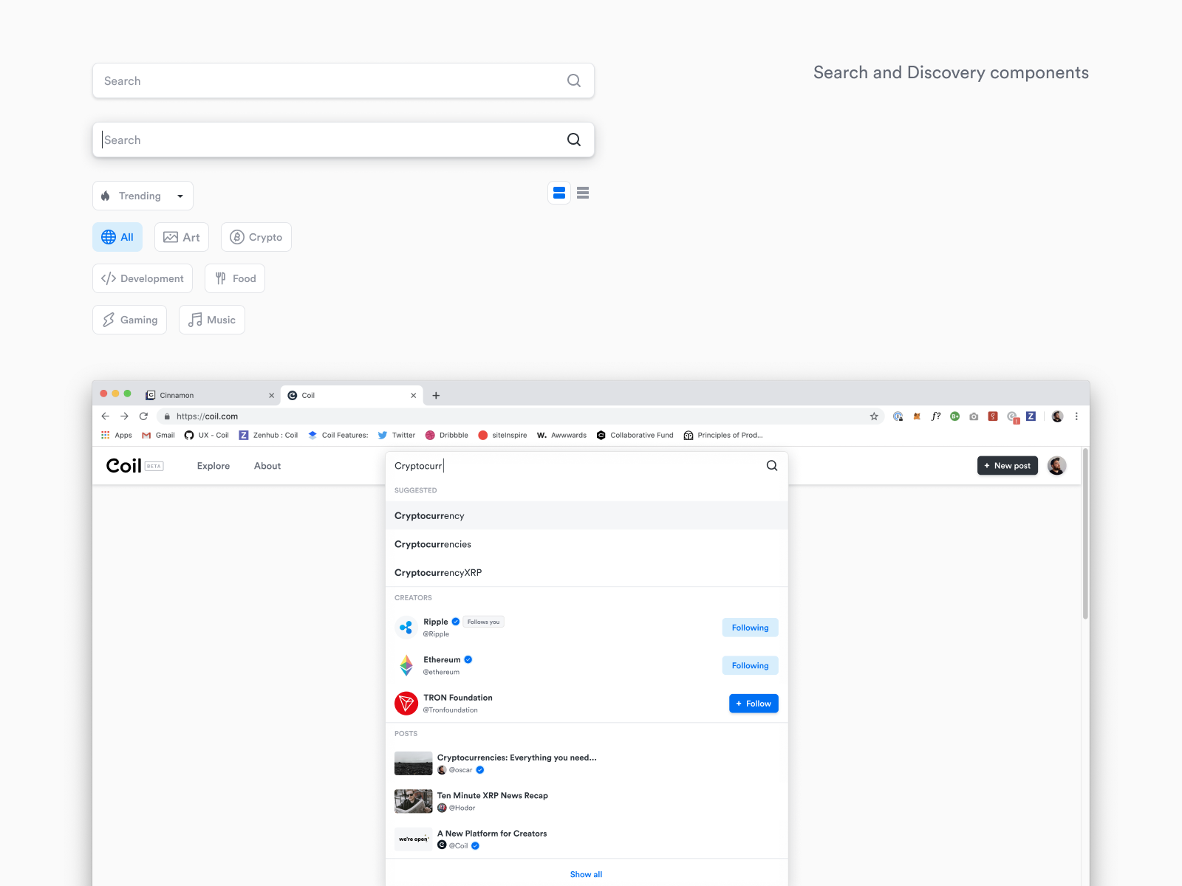Open the Zenhub : Coil bookmark
1182x886 pixels.
(268, 435)
